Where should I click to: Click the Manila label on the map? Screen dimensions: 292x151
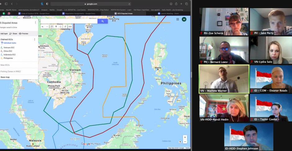pos(158,68)
